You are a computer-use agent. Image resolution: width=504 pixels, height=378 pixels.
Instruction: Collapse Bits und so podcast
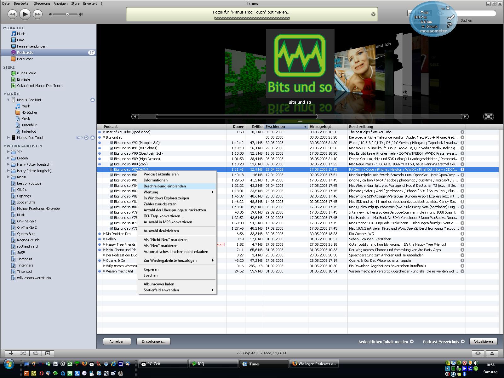pyautogui.click(x=104, y=137)
